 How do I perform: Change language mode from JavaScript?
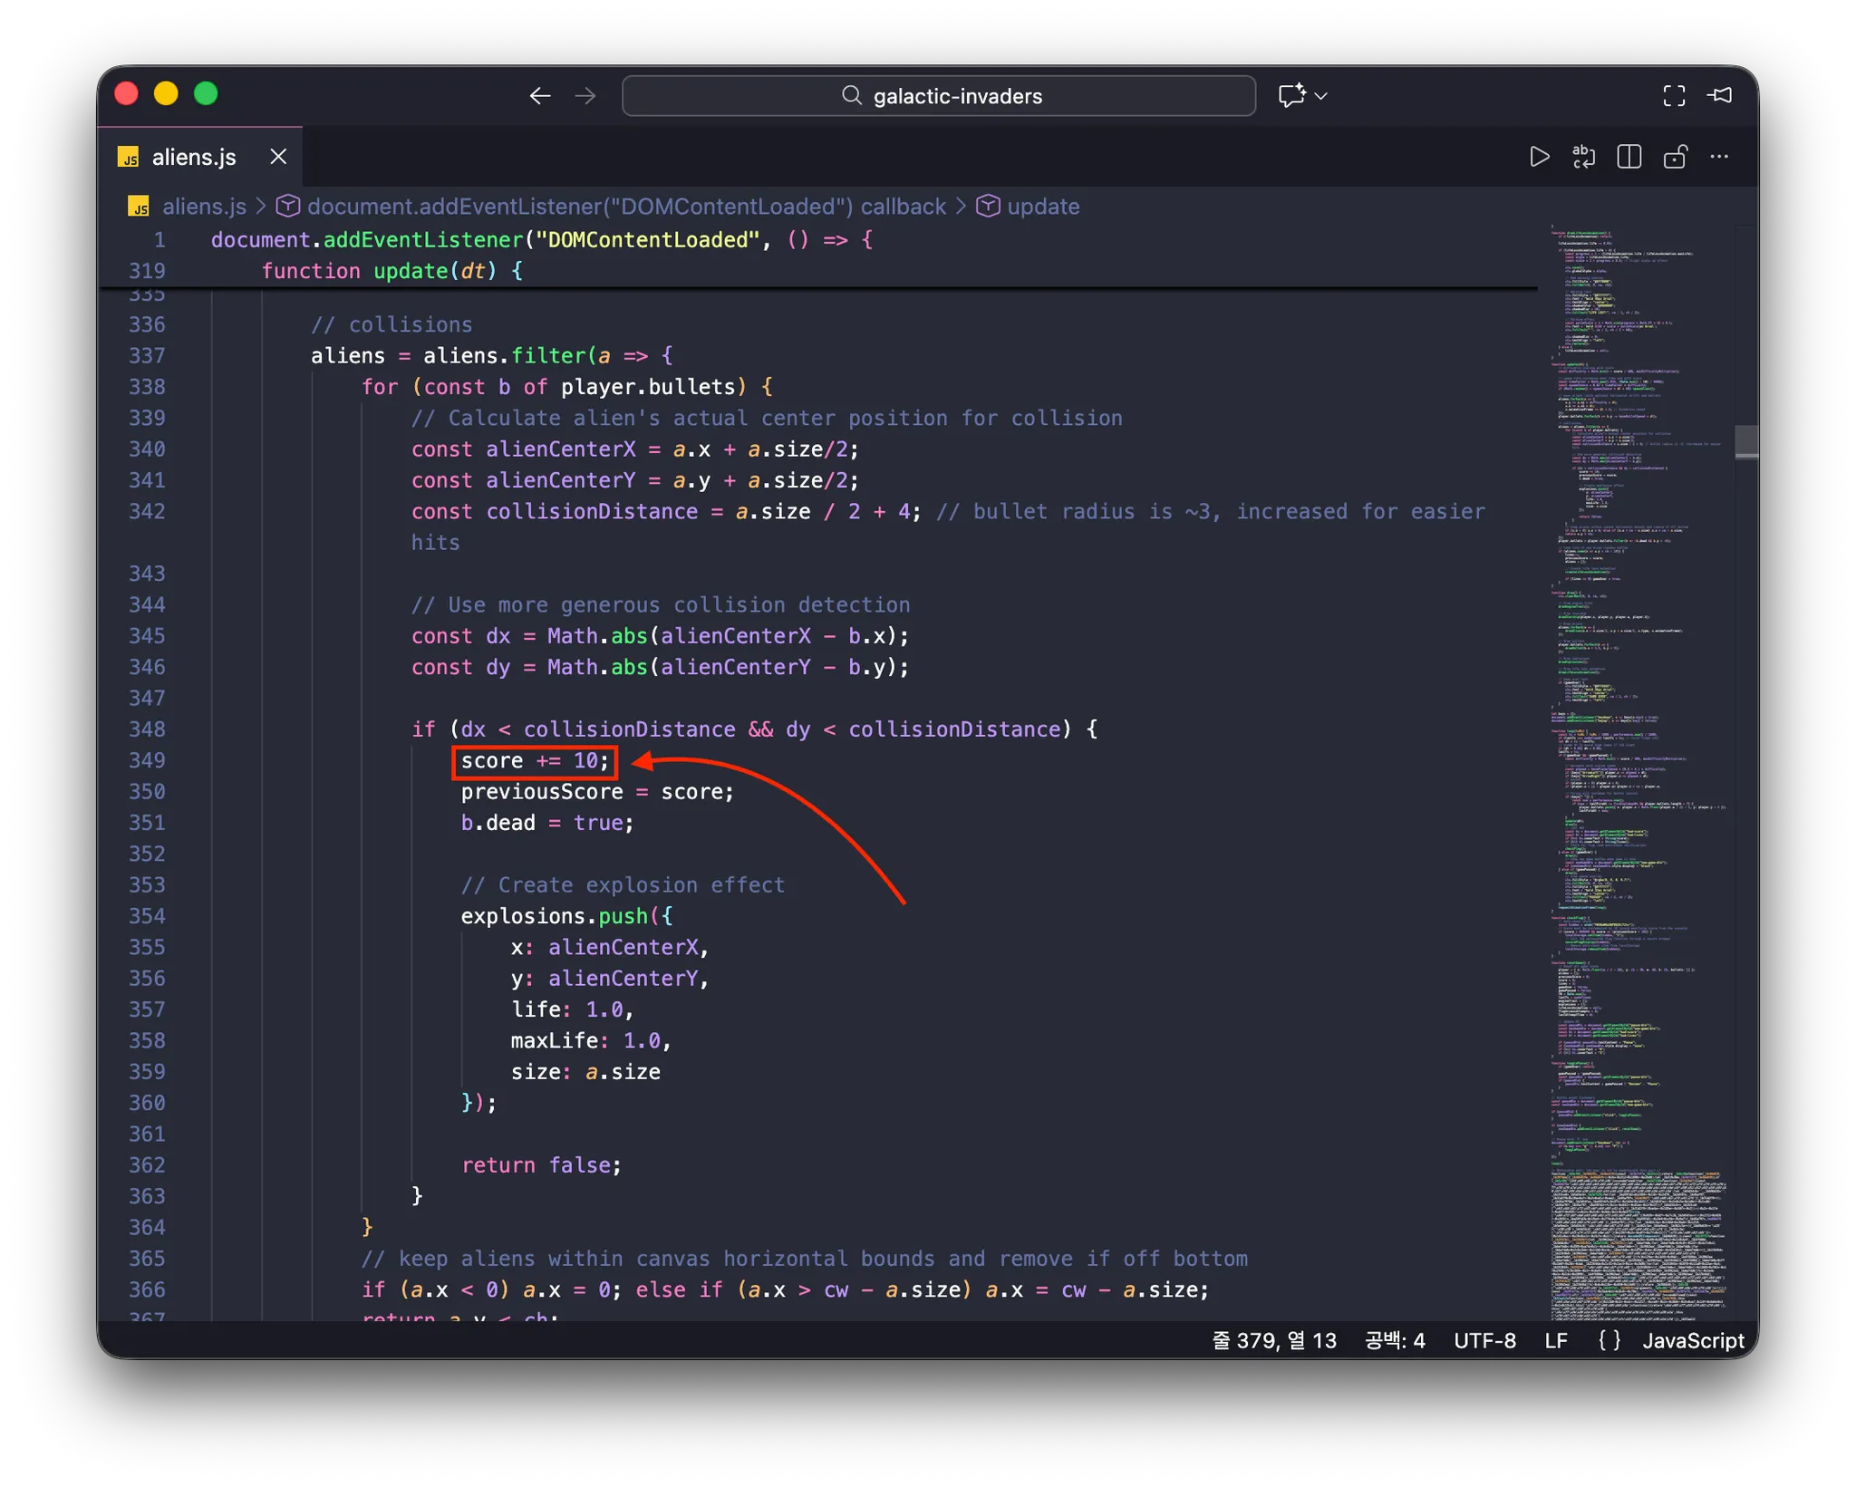[1693, 1340]
